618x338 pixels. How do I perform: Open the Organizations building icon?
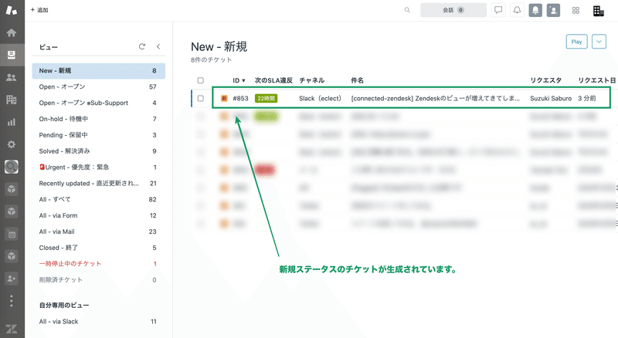click(12, 100)
